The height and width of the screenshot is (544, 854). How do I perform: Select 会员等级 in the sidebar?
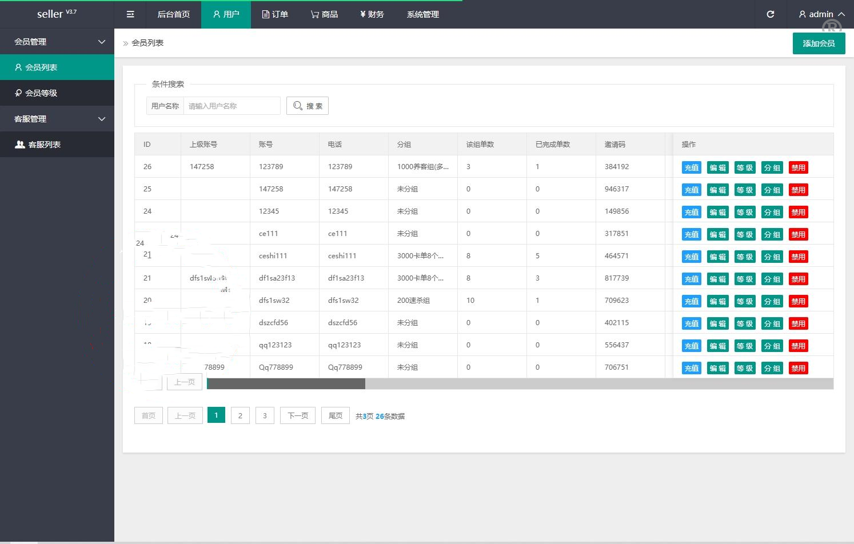tap(41, 93)
